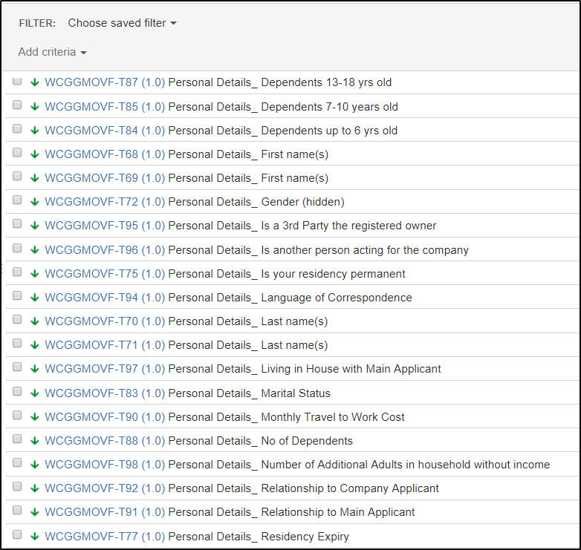Screen dimensions: 581x550
Task: Open the WCGGMOVF-T92 (1.0) link
Action: click(x=105, y=488)
